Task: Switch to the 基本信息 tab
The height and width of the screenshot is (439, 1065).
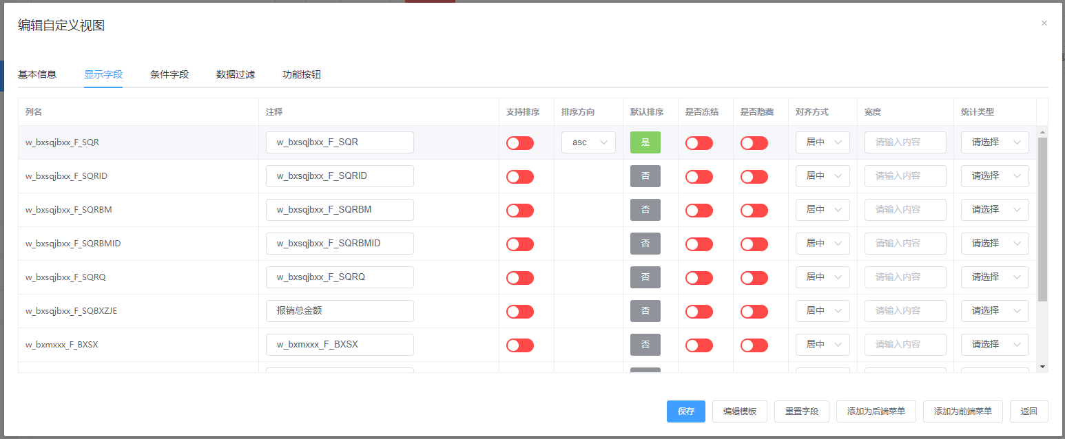Action: 37,74
